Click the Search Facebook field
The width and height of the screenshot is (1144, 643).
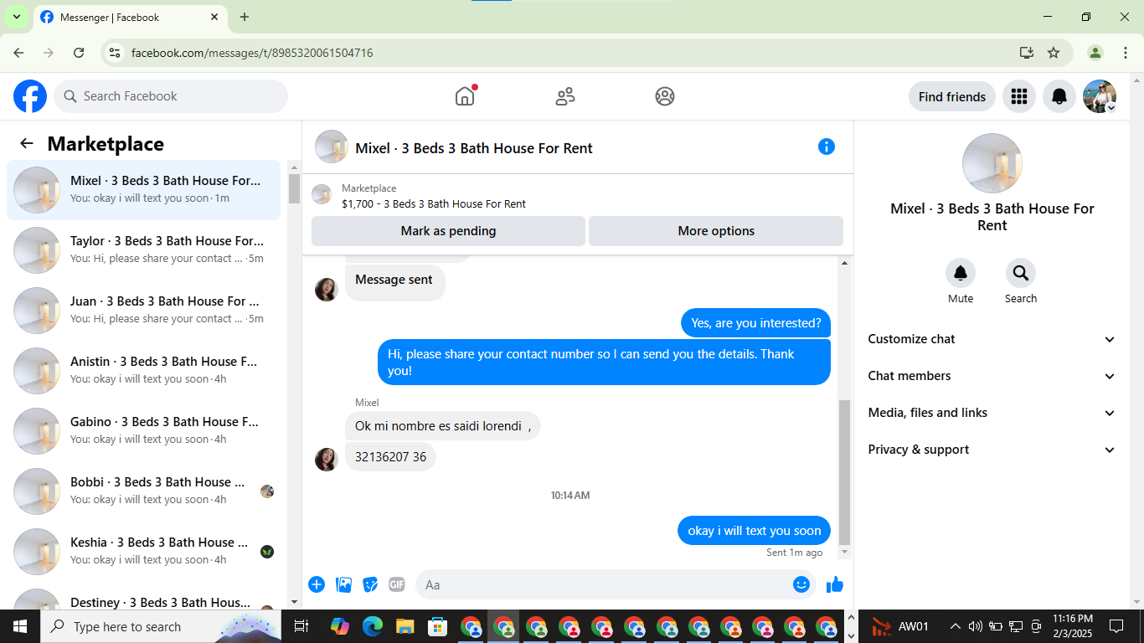click(171, 96)
